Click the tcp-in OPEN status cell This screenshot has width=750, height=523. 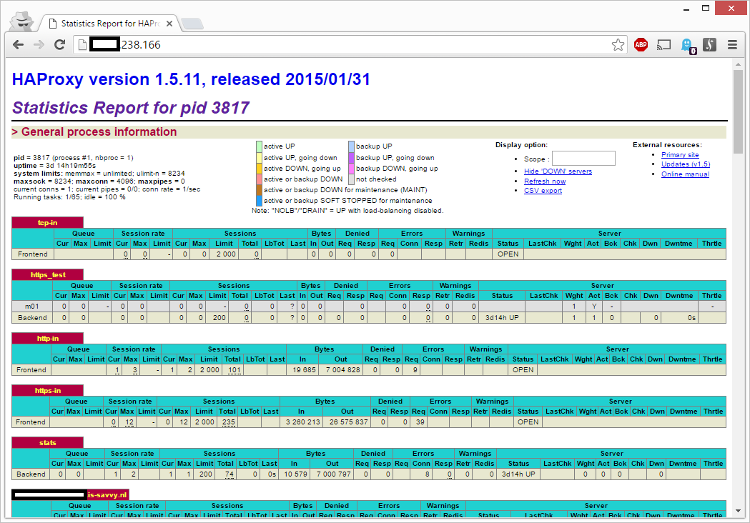tap(508, 254)
